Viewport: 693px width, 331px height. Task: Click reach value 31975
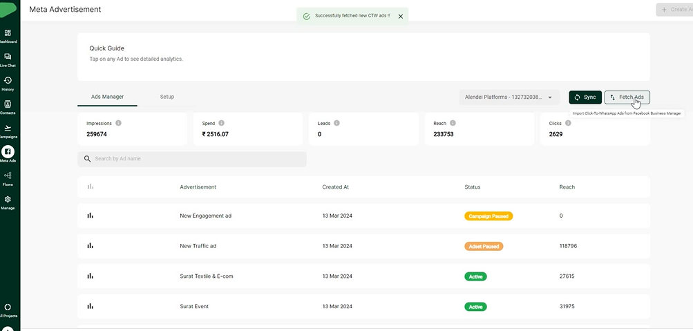[567, 306]
